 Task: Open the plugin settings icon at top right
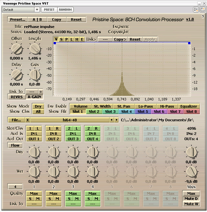pos(196,10)
